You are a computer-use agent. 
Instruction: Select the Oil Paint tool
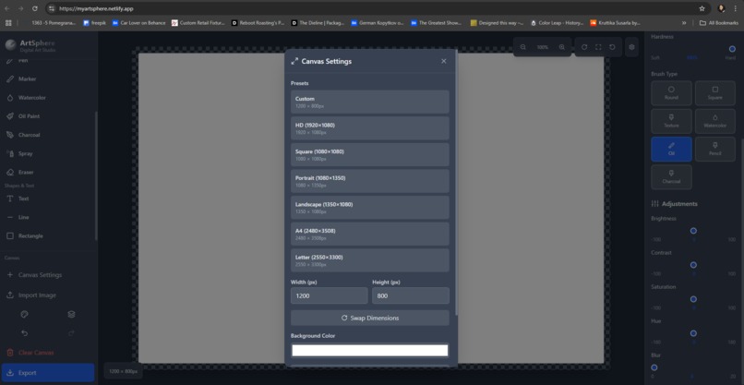[x=47, y=115]
